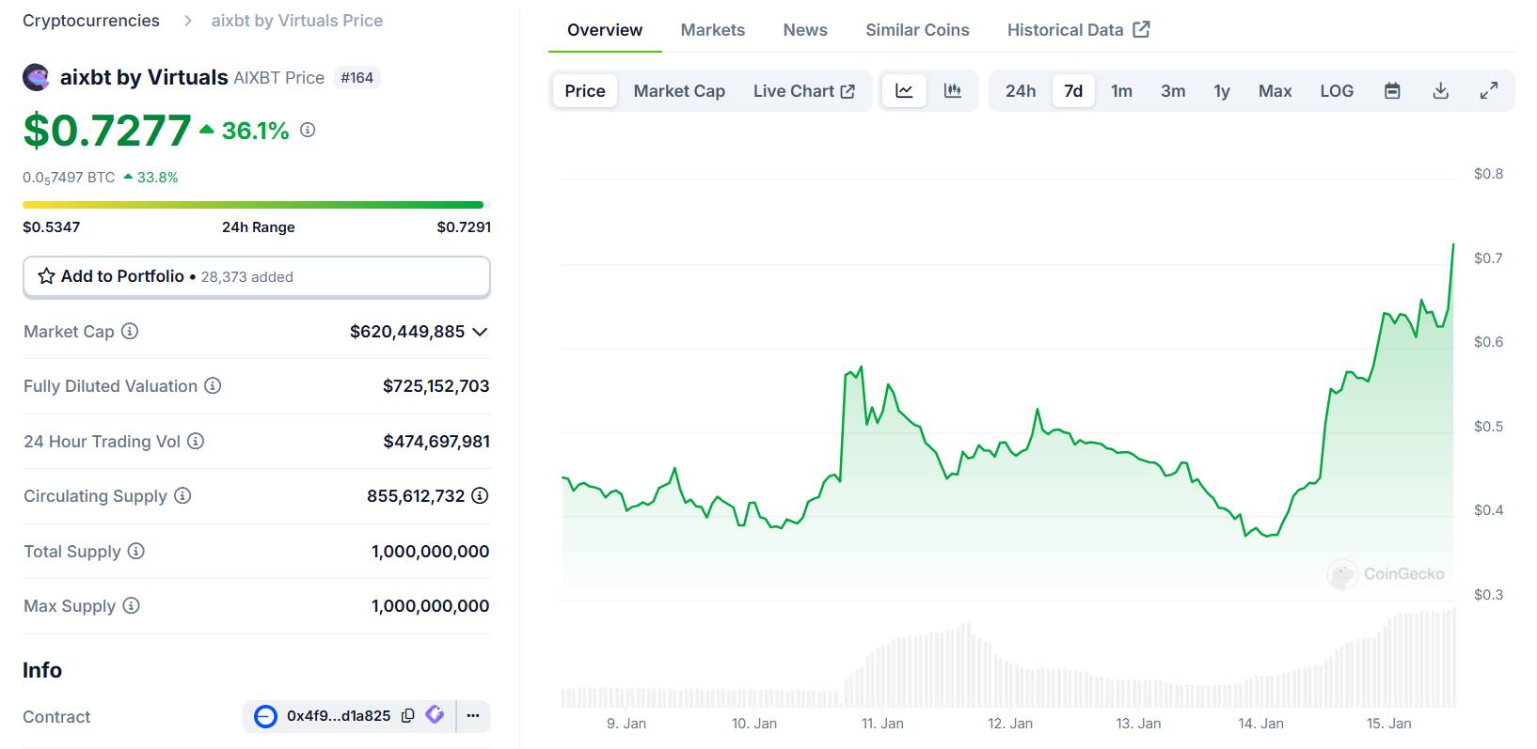Open the Similar Coins tab
This screenshot has width=1537, height=749.
coord(917,30)
